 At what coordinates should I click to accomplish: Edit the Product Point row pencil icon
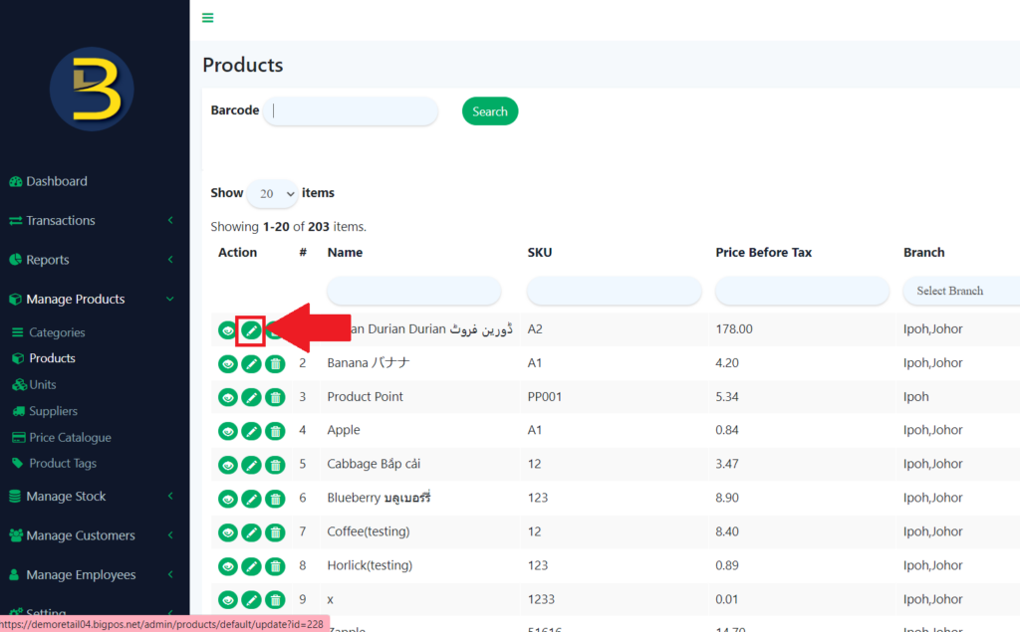[251, 397]
